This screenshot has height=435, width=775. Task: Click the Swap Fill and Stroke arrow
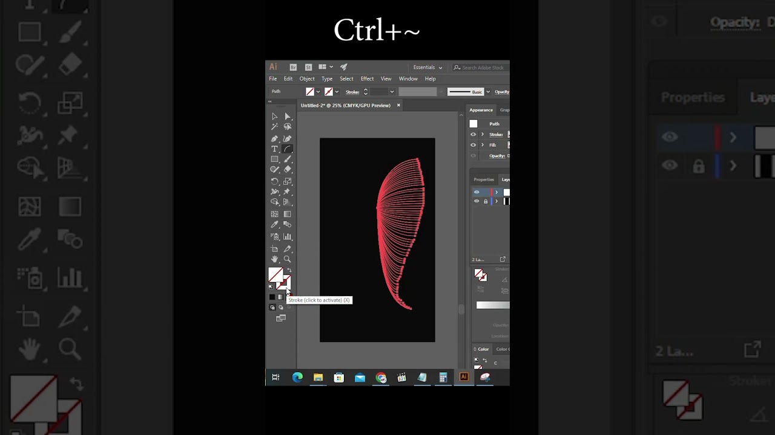tap(289, 270)
